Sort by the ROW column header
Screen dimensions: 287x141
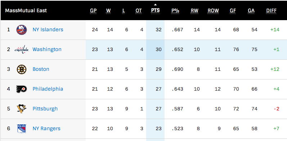tap(213, 10)
